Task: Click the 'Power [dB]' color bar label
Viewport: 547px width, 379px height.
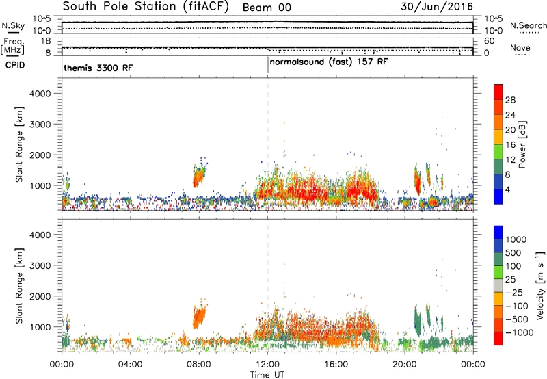Action: point(522,144)
